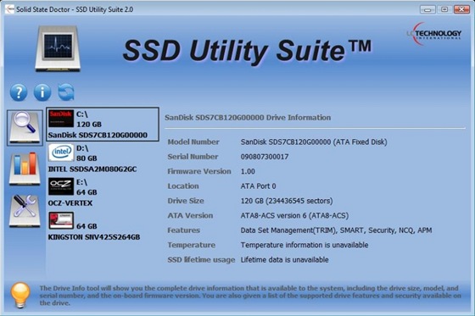This screenshot has width=475, height=316.
Task: Click the 80 GB size label
Action: point(87,158)
